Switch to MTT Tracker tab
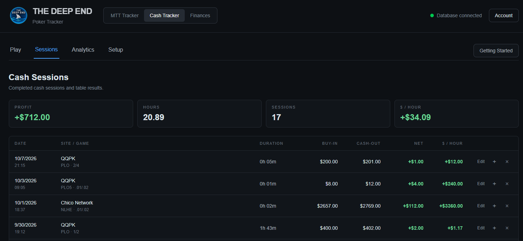Image resolution: width=523 pixels, height=241 pixels. 125,15
